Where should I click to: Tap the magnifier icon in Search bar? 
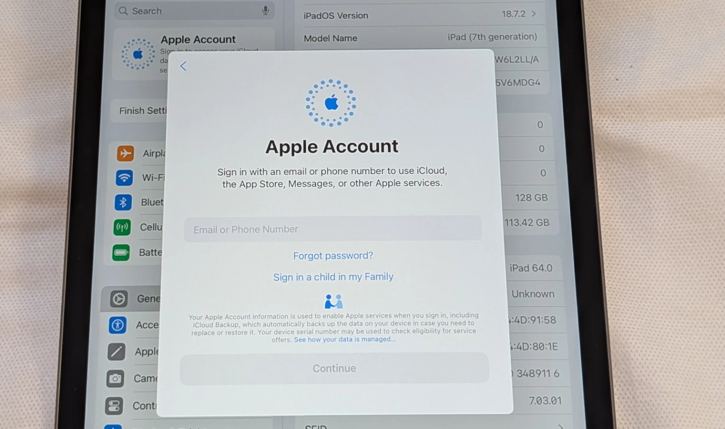click(123, 11)
